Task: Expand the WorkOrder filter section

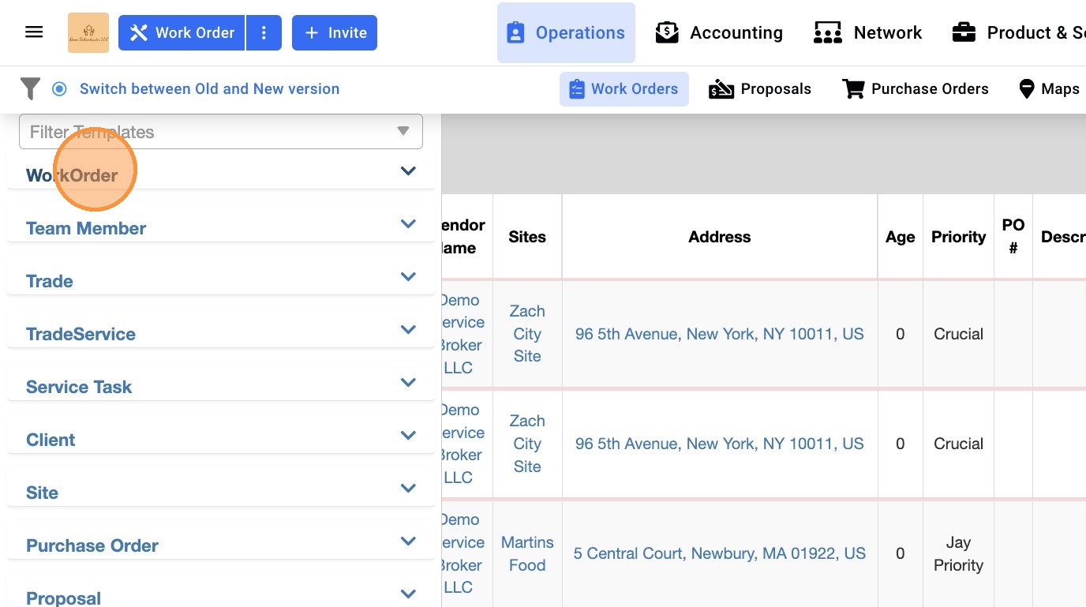Action: pyautogui.click(x=408, y=171)
